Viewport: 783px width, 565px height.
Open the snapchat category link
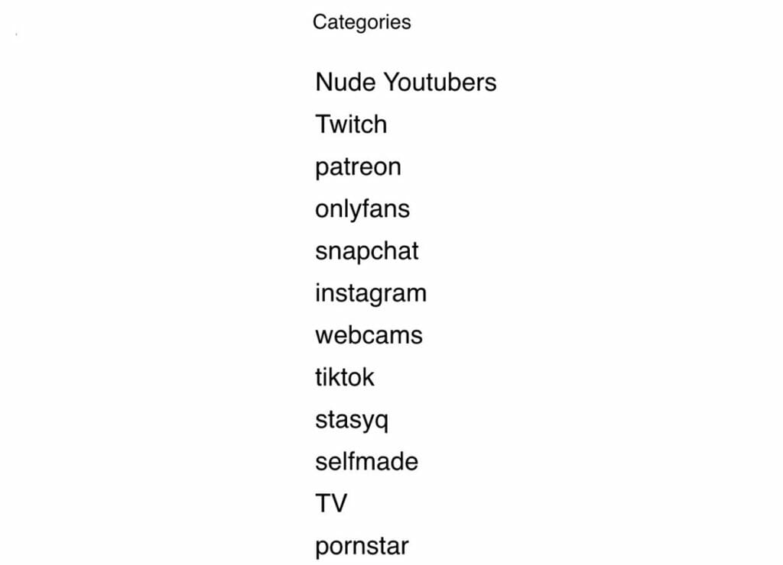(366, 251)
